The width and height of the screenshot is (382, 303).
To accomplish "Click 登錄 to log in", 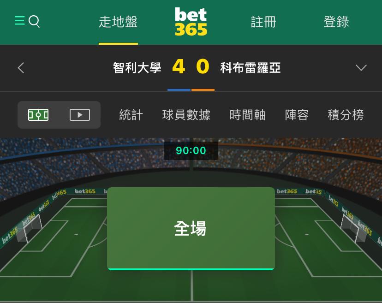I will pyautogui.click(x=336, y=22).
